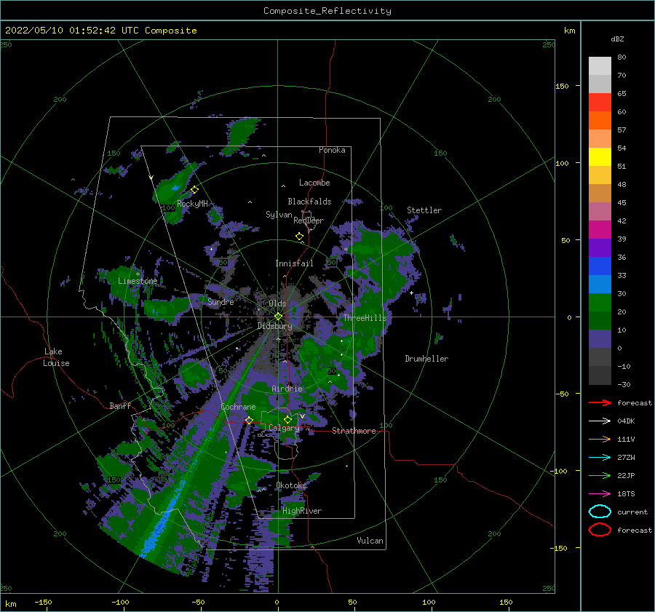The width and height of the screenshot is (655, 612).
Task: Click yellow diamond marker above Calgary label
Action: point(287,419)
